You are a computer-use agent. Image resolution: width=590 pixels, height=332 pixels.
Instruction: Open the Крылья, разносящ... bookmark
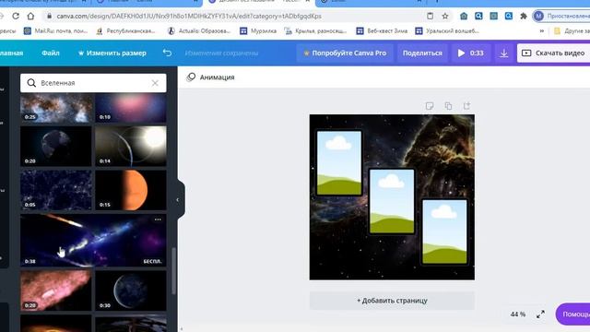315,30
